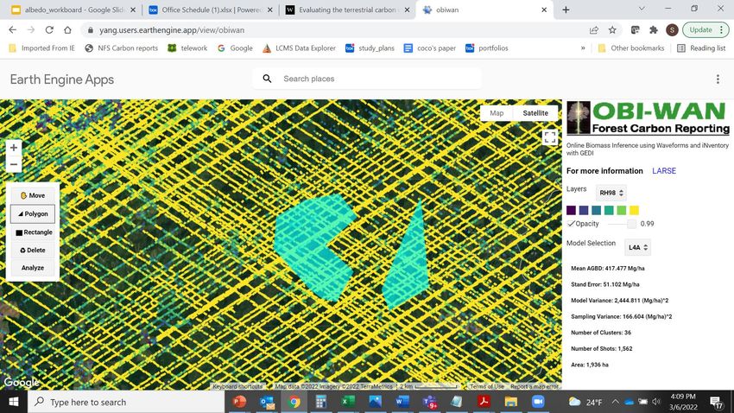
Task: Zoom out on the map
Action: [14, 164]
